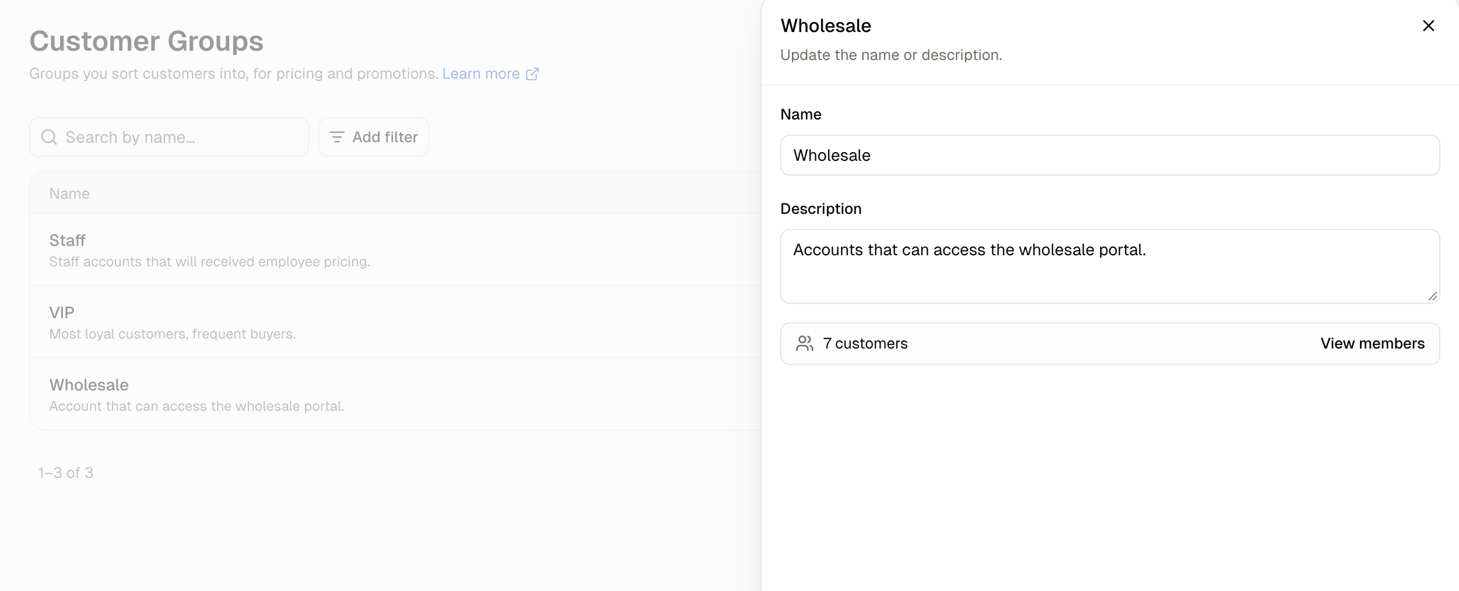
Task: Click the customers people icon
Action: point(805,343)
